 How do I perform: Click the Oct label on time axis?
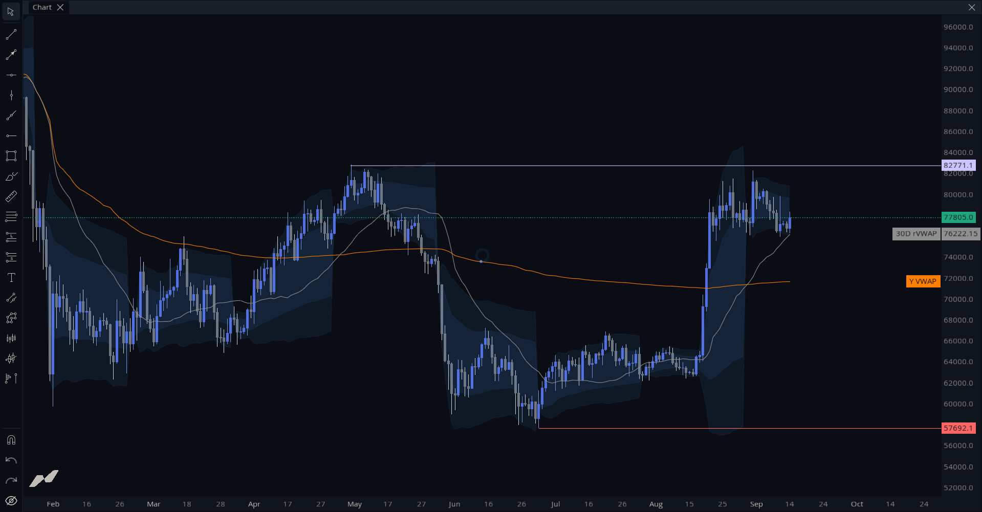pos(857,504)
